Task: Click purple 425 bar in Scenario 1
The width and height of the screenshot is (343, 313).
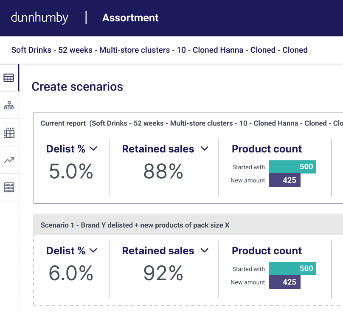Action: point(284,282)
